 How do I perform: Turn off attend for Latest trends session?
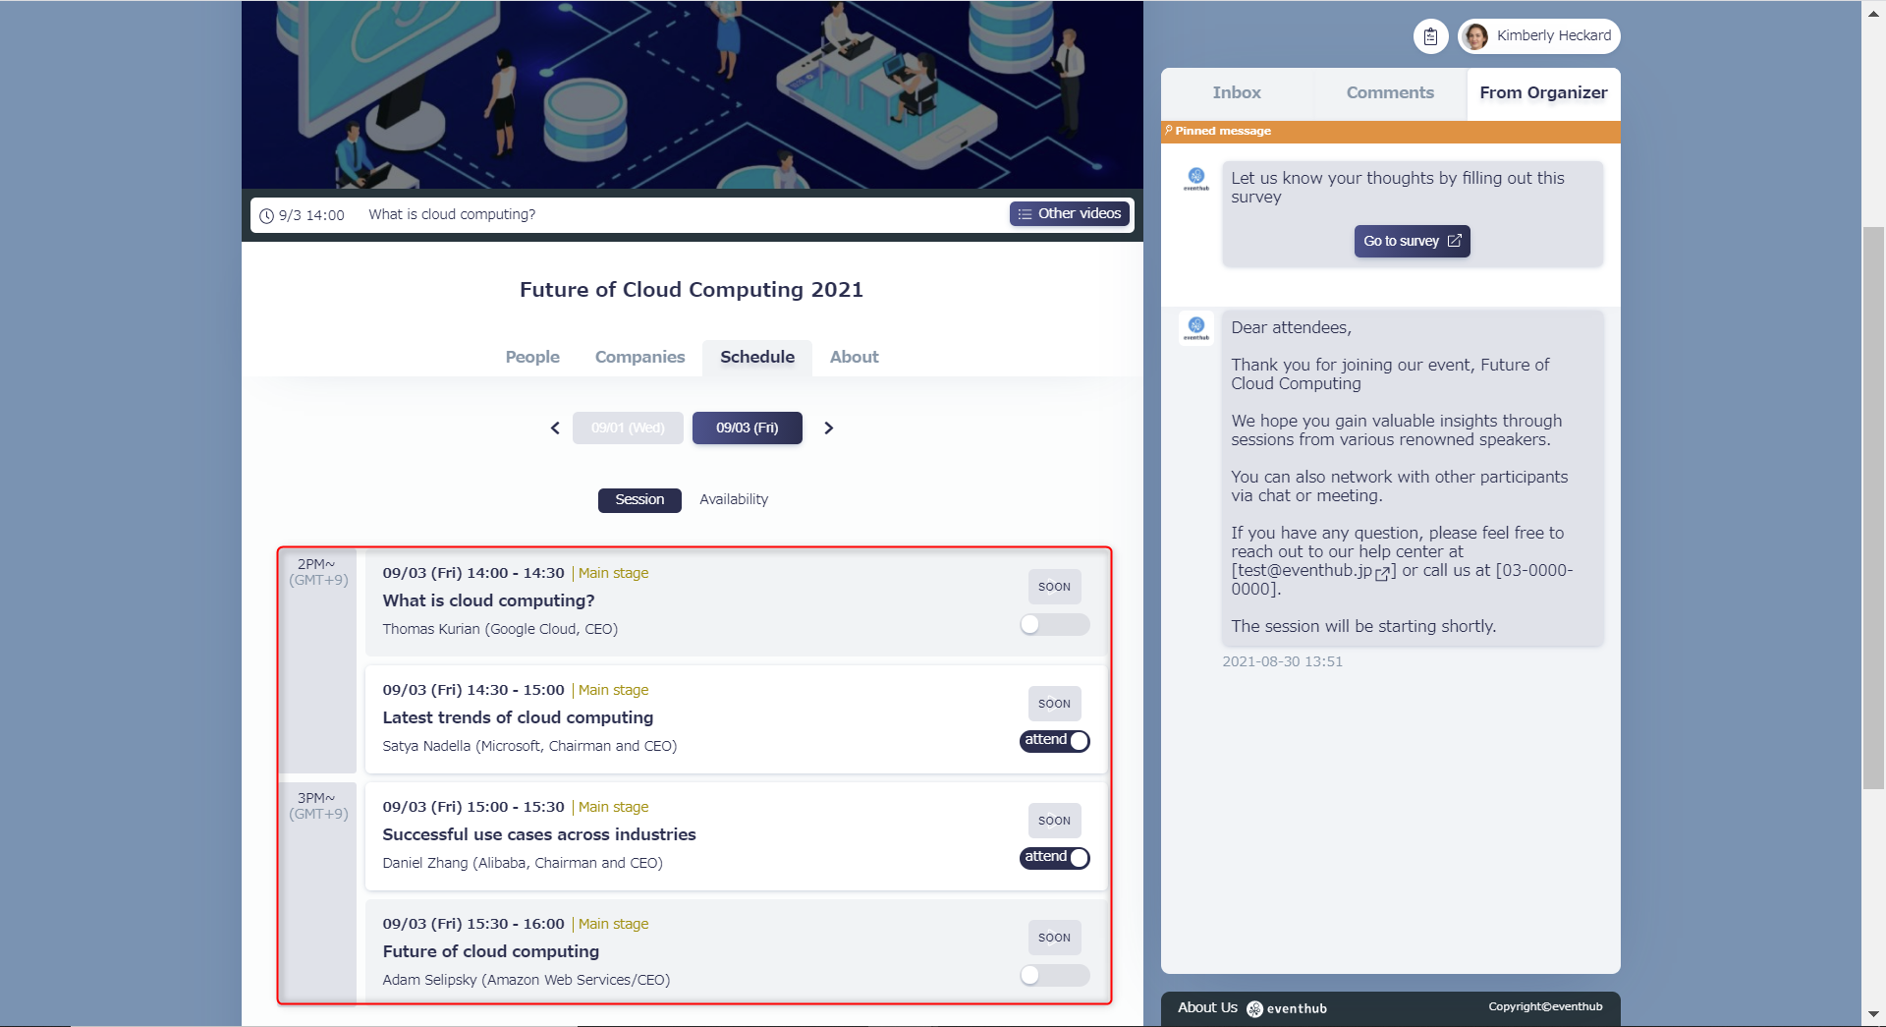[1054, 741]
